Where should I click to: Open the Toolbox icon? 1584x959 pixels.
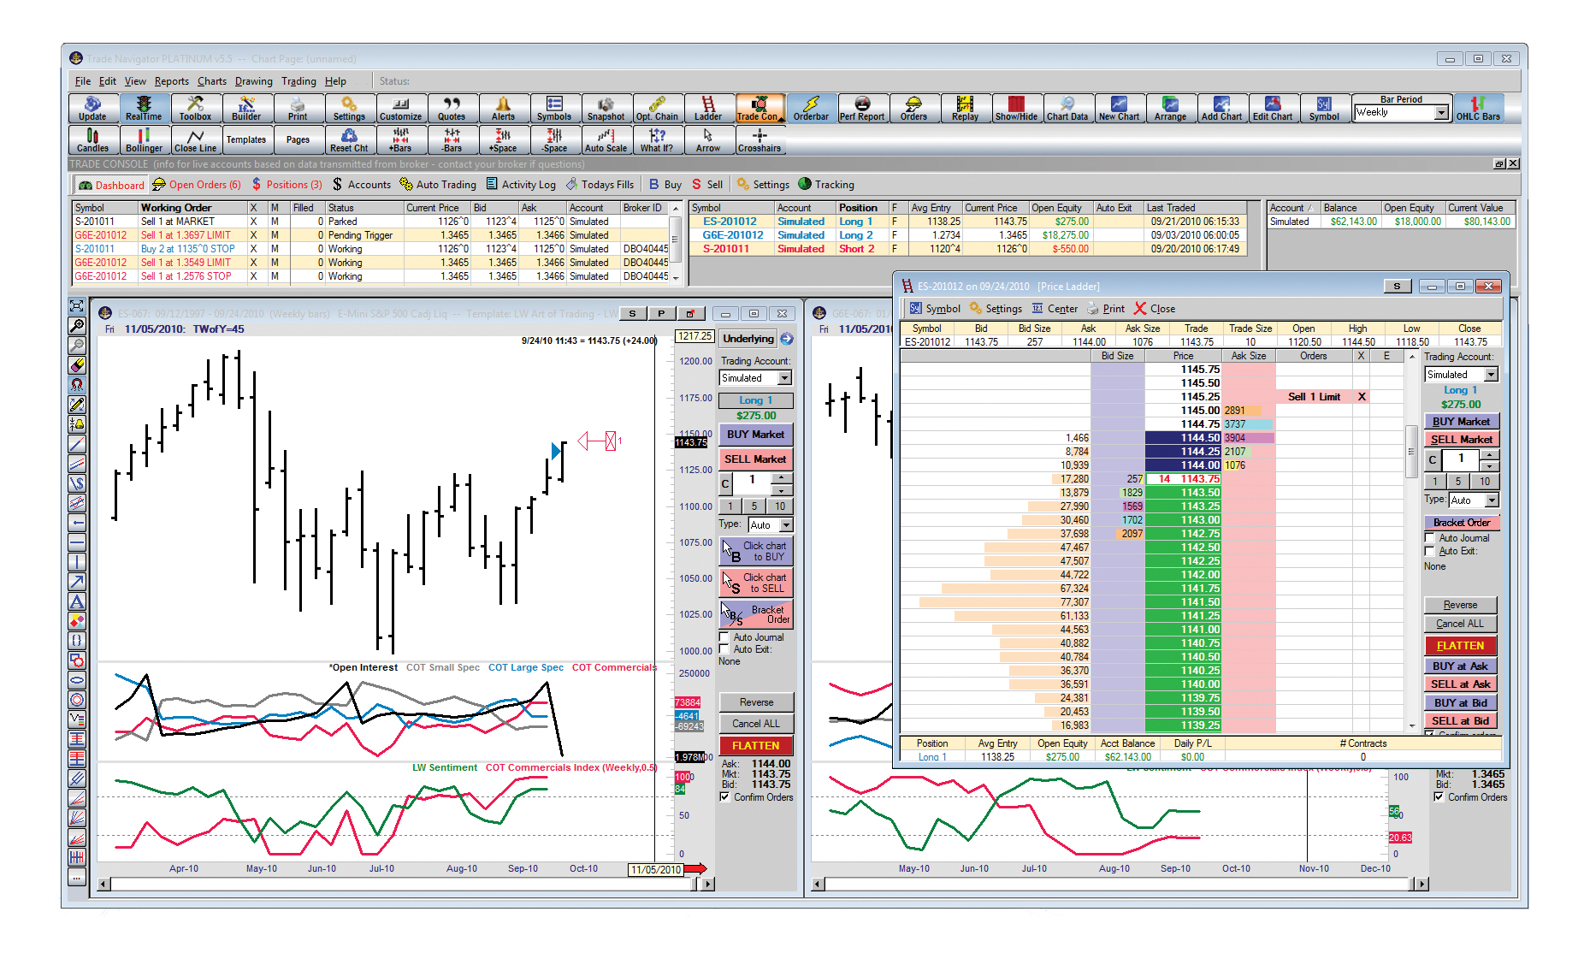tap(195, 109)
